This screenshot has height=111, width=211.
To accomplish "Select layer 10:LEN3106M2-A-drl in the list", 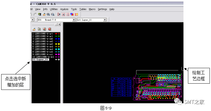I will (x=43, y=57).
